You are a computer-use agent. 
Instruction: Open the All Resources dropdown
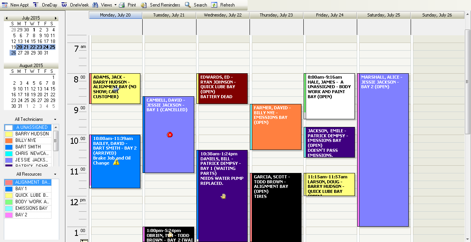coord(55,174)
